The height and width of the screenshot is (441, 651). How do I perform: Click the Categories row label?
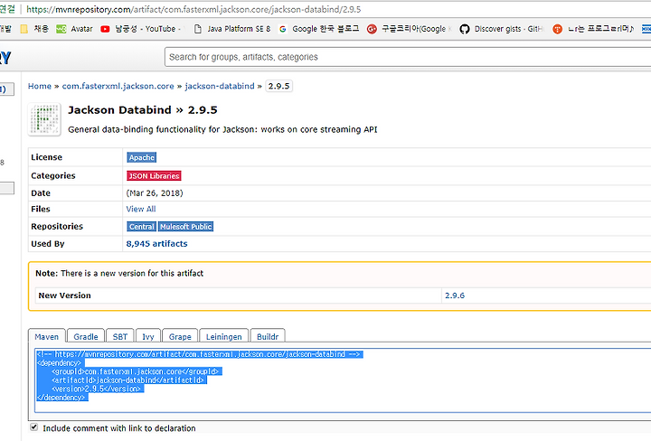point(53,176)
